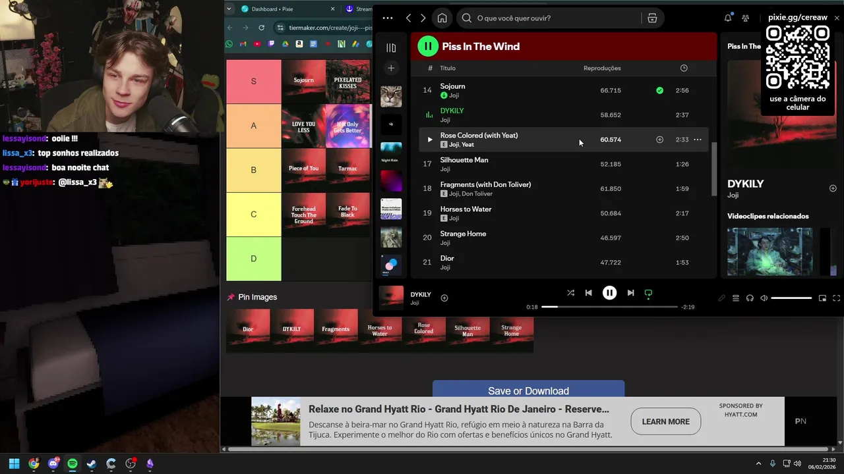Toggle saved checkmark on Sojourn track
The image size is (844, 474).
pos(659,90)
